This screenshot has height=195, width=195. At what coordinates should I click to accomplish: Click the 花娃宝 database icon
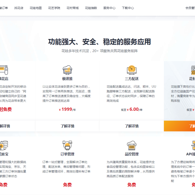point(4,145)
